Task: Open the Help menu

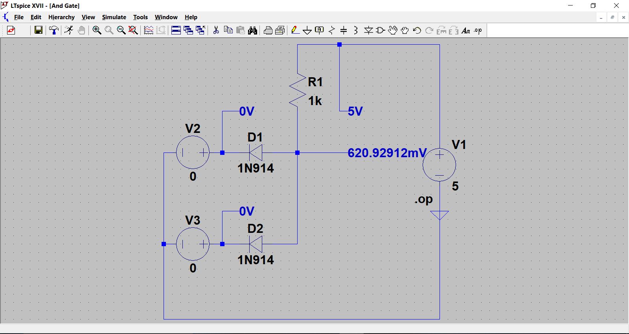Action: tap(191, 17)
